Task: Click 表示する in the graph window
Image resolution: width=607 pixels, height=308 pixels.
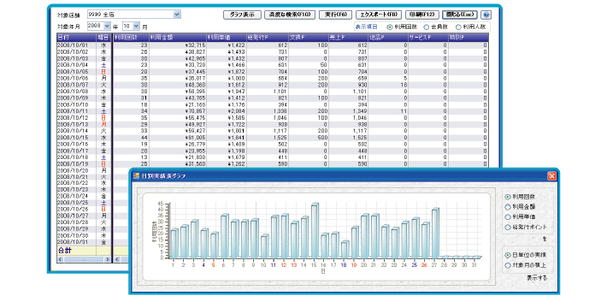Action: click(x=537, y=278)
